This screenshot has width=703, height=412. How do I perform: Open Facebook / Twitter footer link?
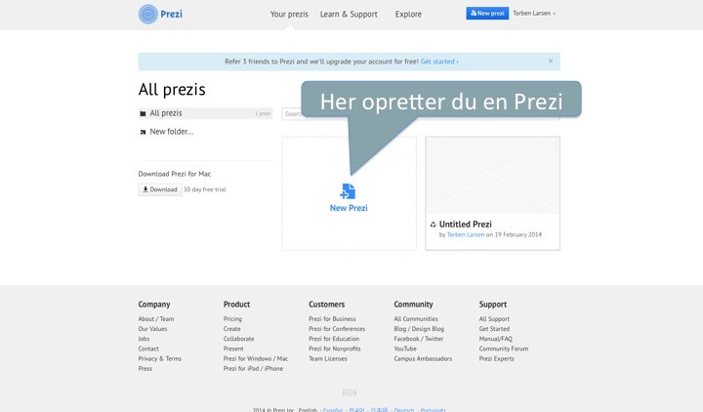[x=419, y=339]
